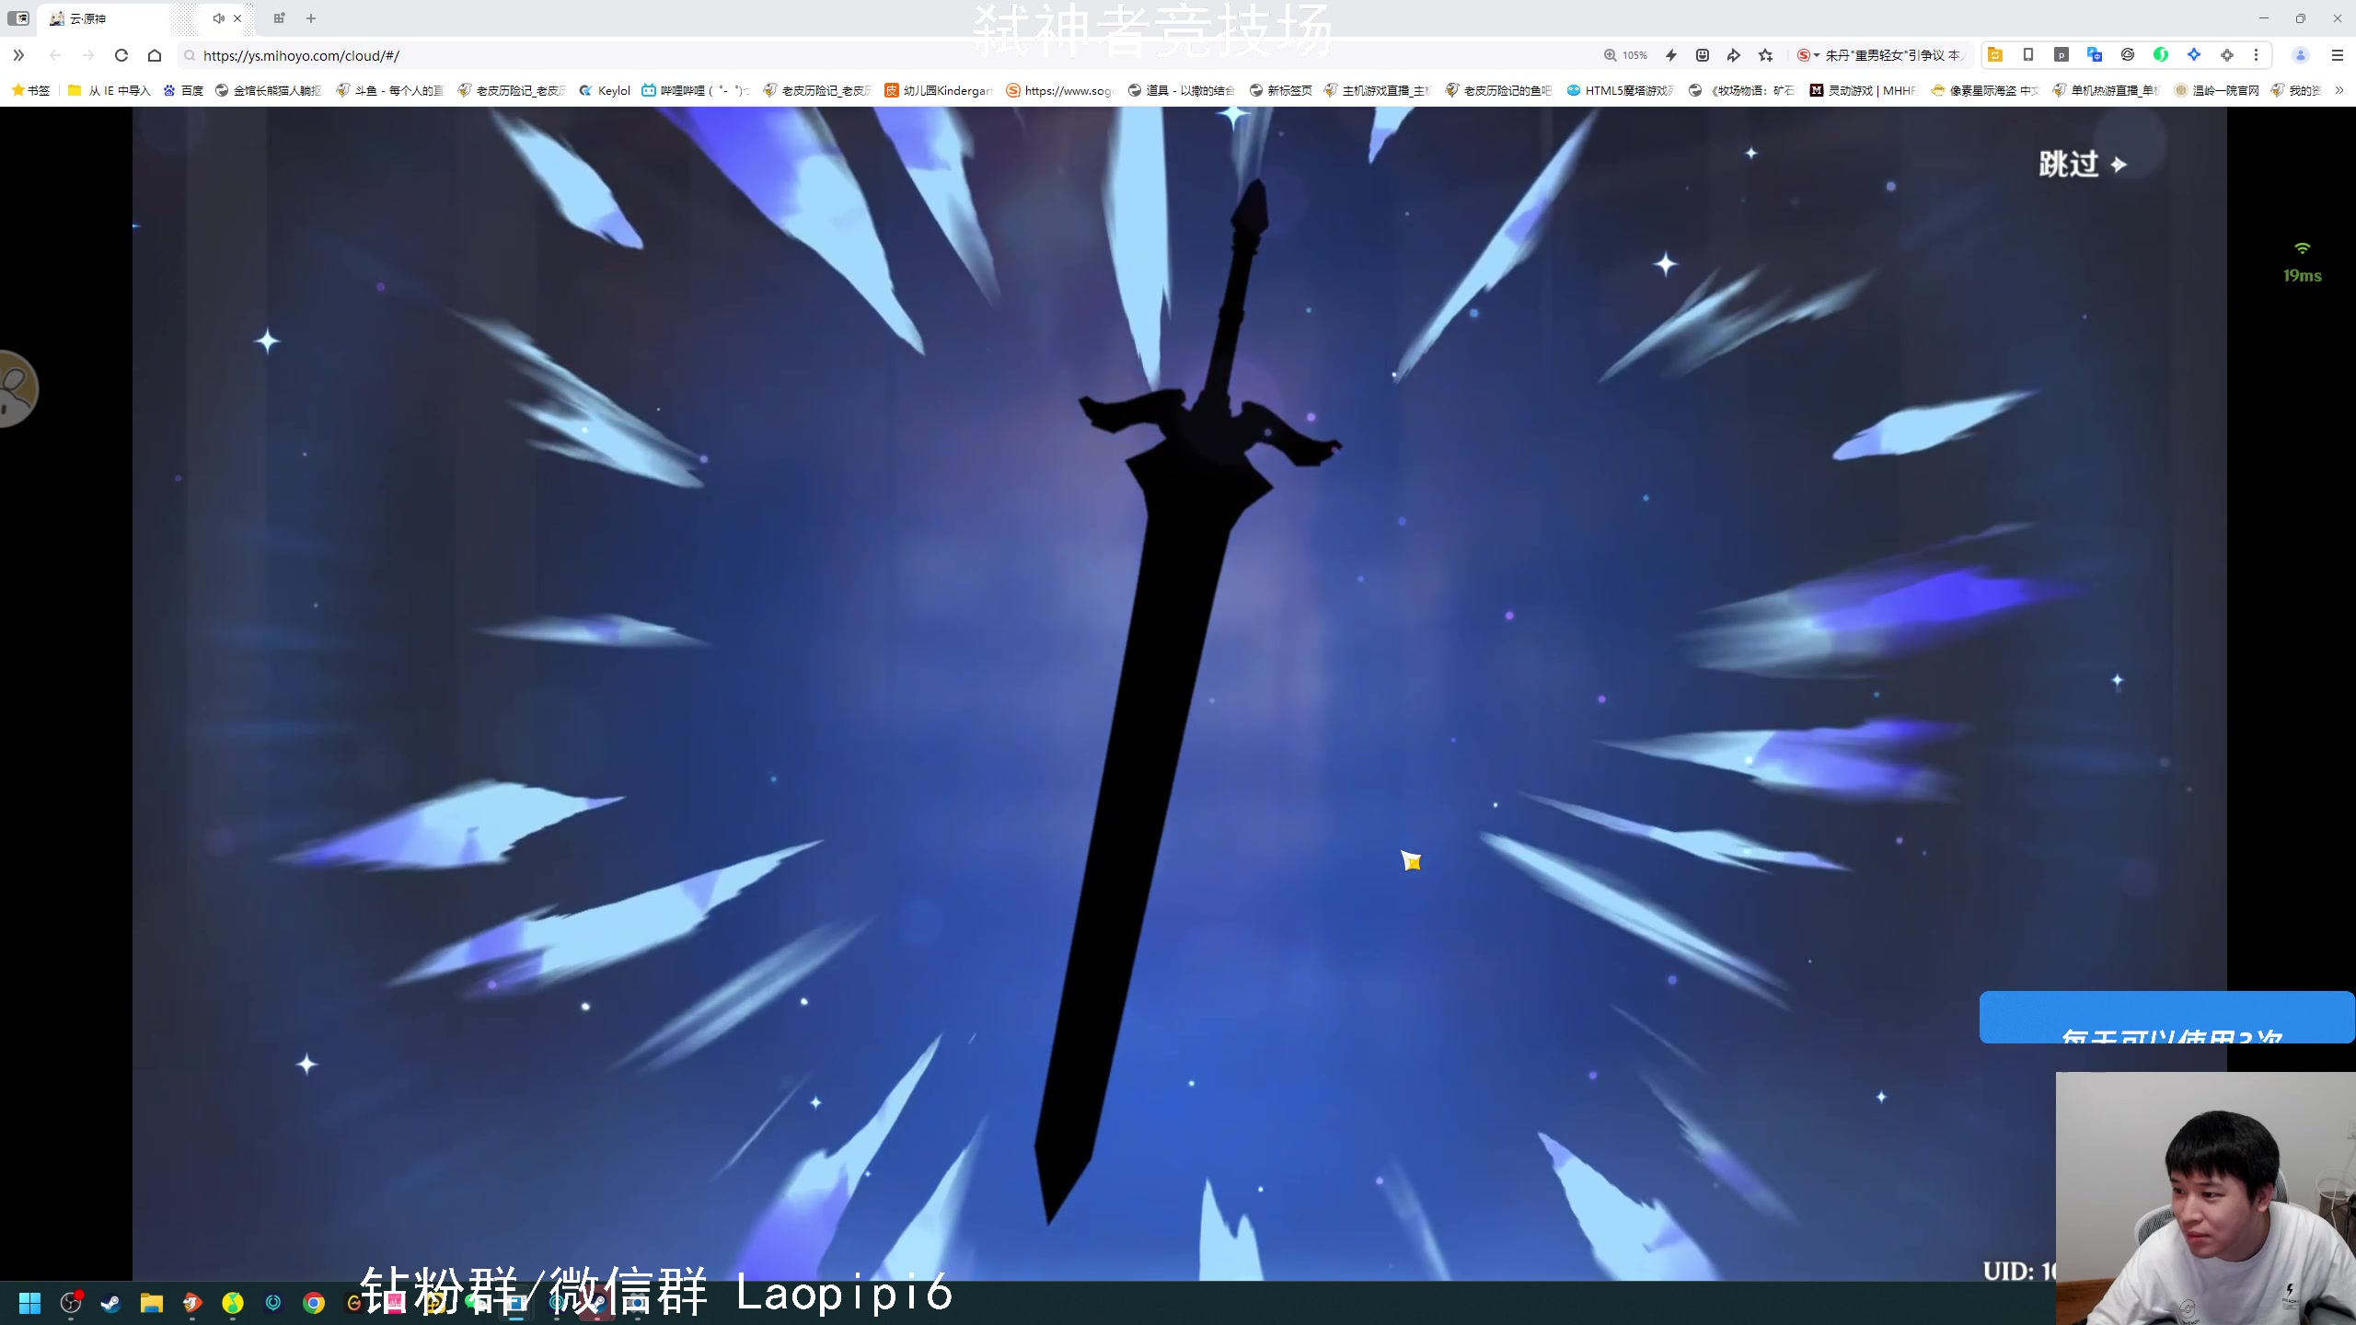Open the 灵动游戏 | MHHF bookmark
The image size is (2356, 1325).
point(1863,90)
